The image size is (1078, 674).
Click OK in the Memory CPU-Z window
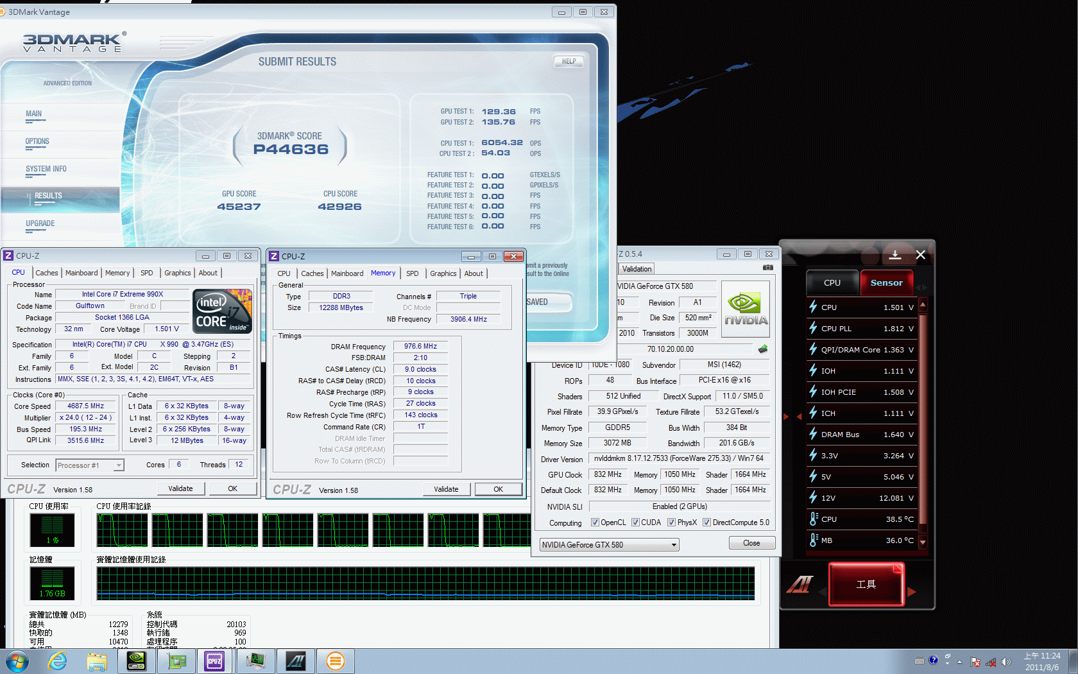click(498, 489)
